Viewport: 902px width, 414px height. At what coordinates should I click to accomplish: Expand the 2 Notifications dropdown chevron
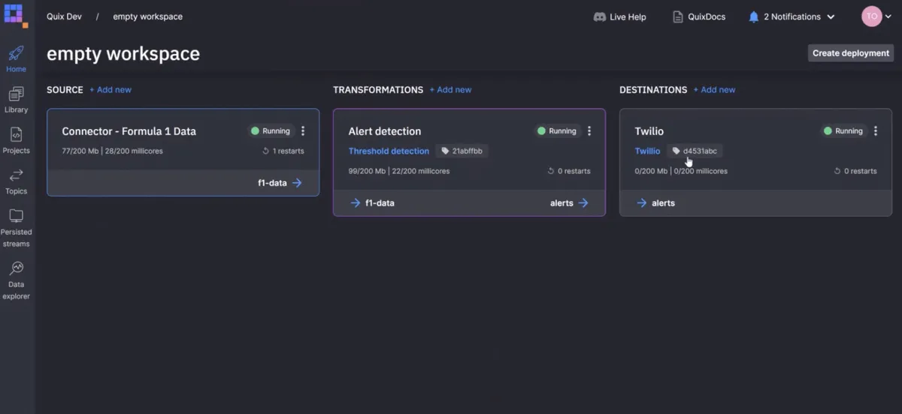pos(831,16)
